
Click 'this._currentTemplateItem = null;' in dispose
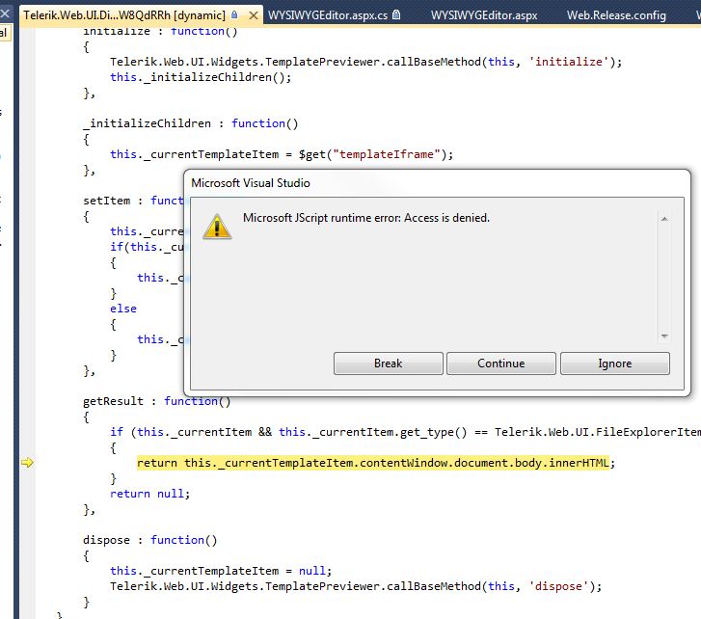(x=221, y=571)
